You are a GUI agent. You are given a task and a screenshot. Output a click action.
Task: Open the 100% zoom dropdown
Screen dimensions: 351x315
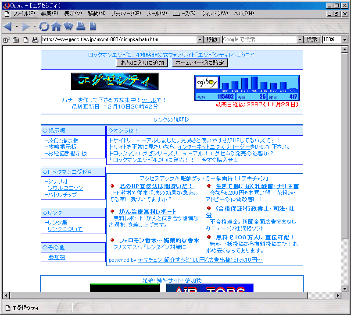[x=345, y=40]
